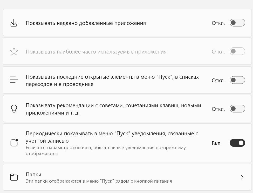The width and height of the screenshot is (253, 193).
Task: Toggle the recently opened items switch
Action: click(x=237, y=80)
